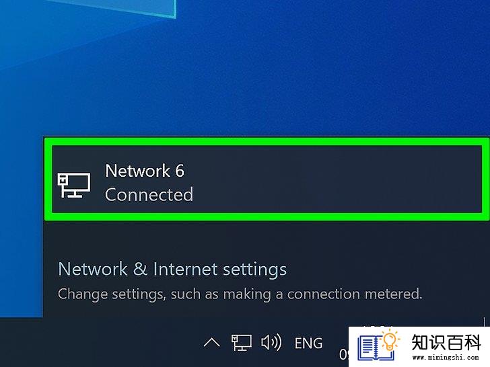The image size is (490, 367).
Task: Switch input language via ENG indicator
Action: point(308,343)
